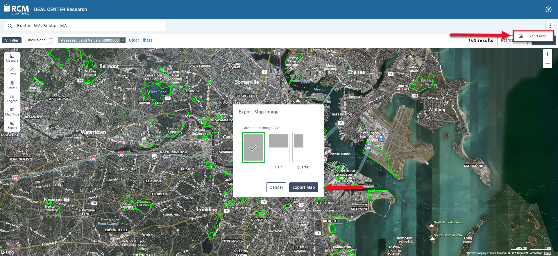Select Export Map menu item
Viewport: 558px width, 256px height.
coord(533,36)
